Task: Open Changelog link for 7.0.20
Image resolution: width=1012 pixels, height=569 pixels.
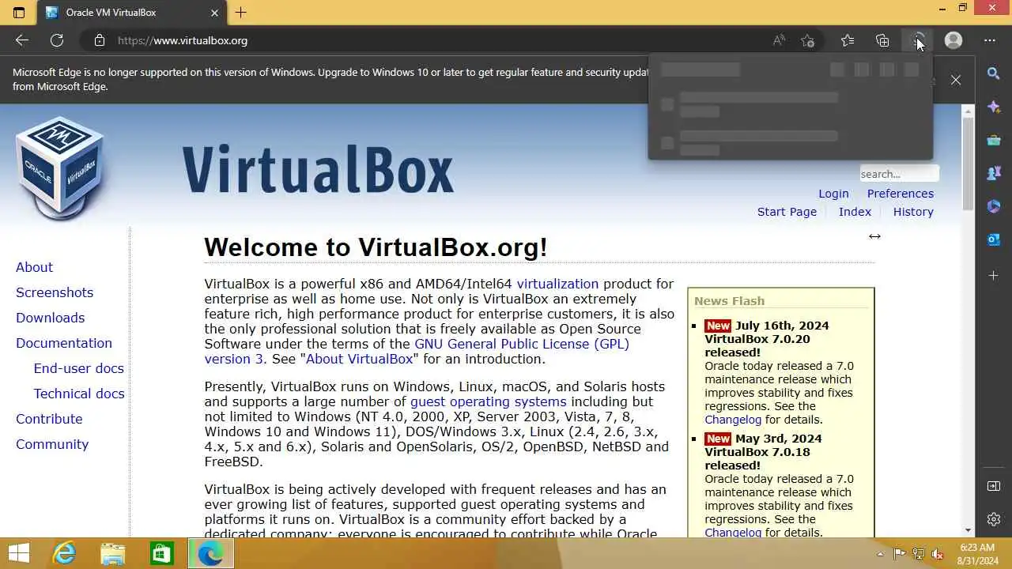Action: tap(733, 420)
